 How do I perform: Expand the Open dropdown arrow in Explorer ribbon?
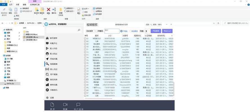coord(89,9)
